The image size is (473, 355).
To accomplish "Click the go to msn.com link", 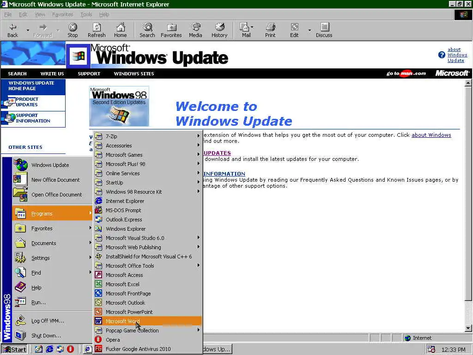I will [x=406, y=73].
